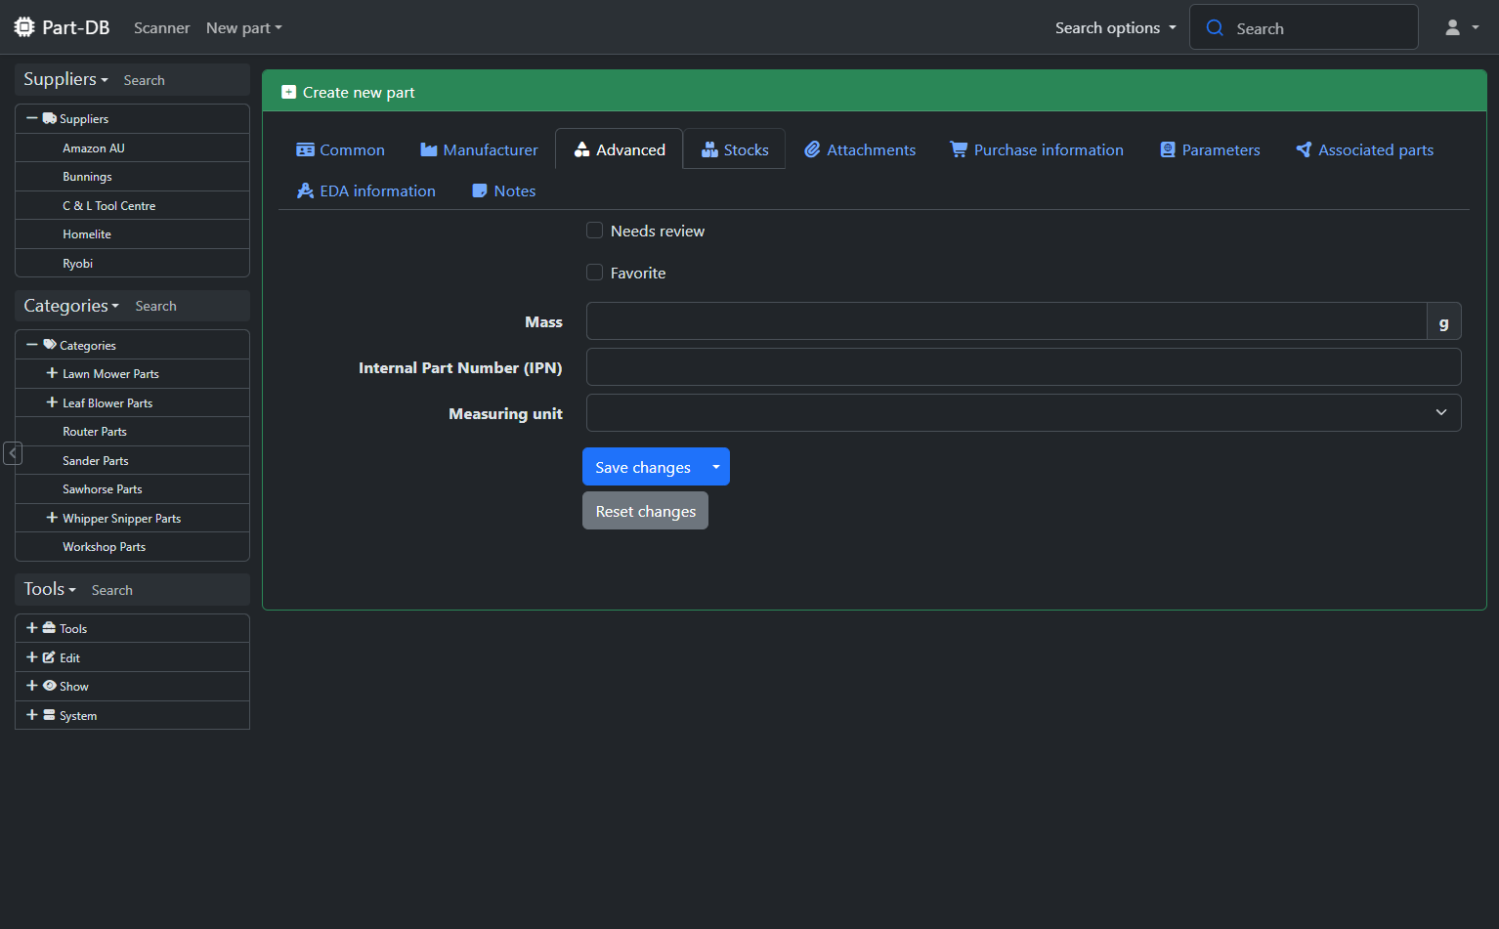Click the Part-DB chip logo icon

click(x=24, y=27)
